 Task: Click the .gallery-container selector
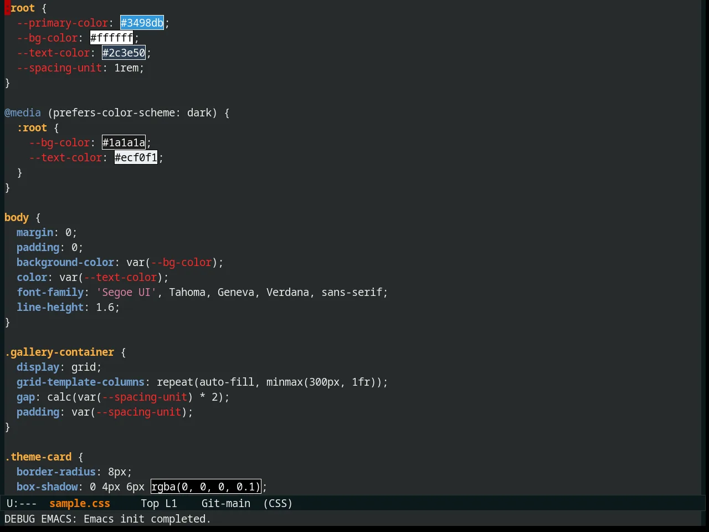coord(59,352)
